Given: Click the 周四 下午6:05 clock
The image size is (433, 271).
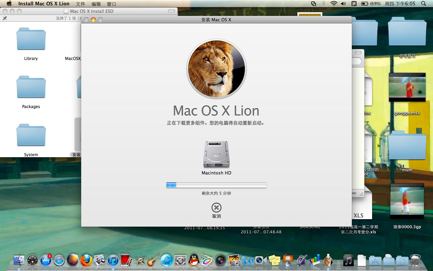Looking at the screenshot, I should click(400, 4).
